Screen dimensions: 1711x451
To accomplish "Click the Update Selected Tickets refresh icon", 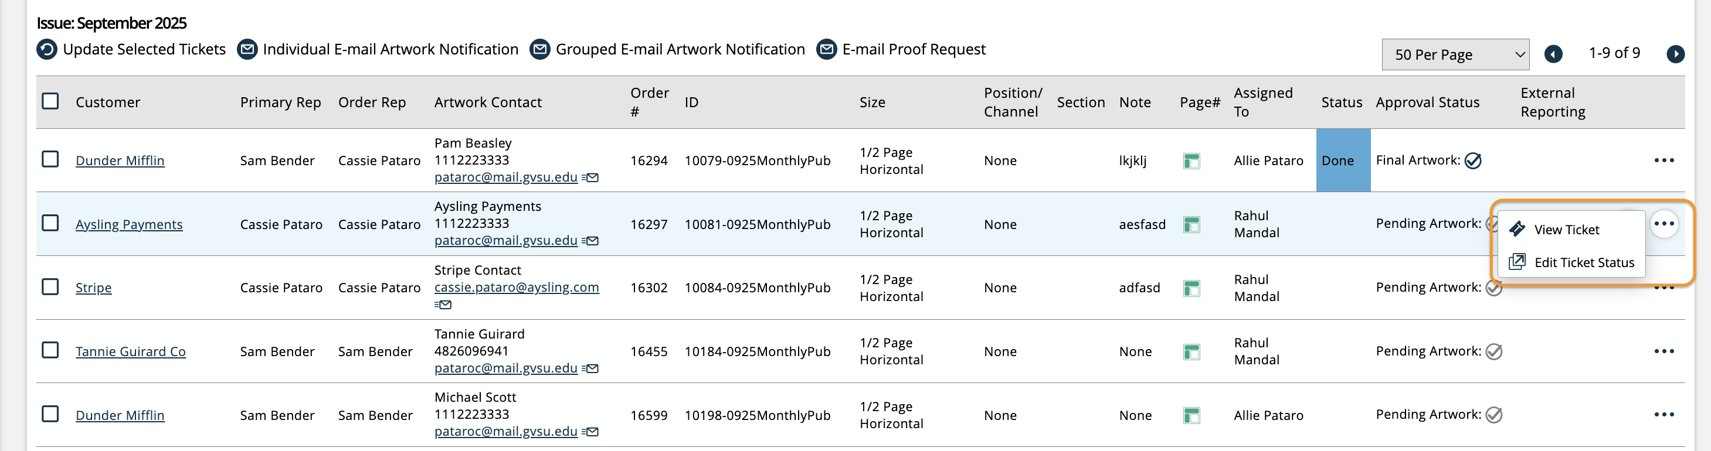I will 46,50.
